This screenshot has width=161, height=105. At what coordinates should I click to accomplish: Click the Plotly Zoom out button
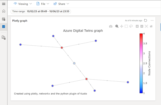(x=142, y=26)
